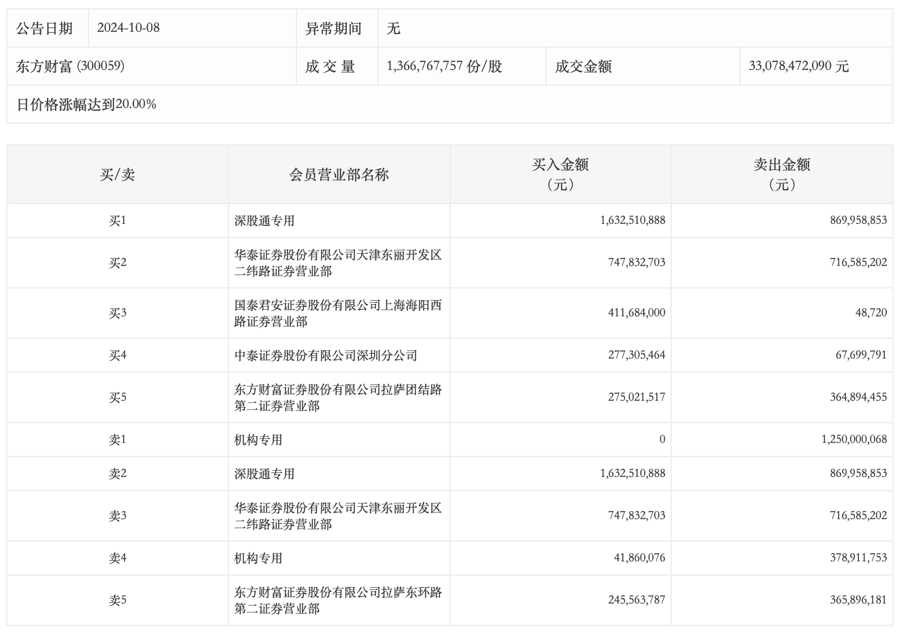Click the sell amount 1,250,000,068

coord(854,440)
